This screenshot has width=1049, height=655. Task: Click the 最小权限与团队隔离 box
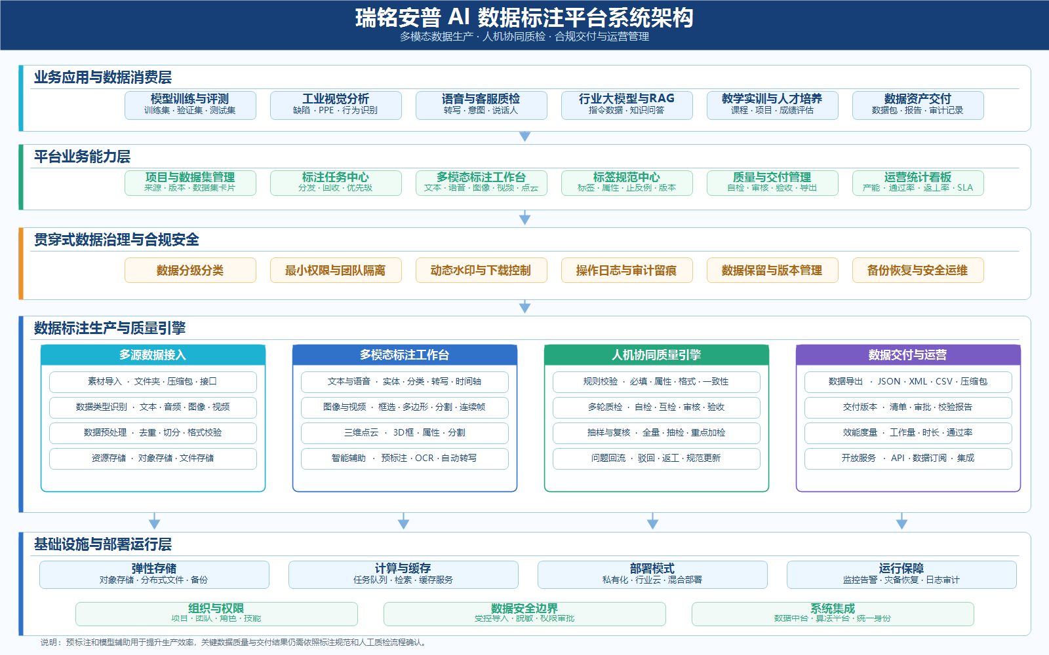pos(336,270)
